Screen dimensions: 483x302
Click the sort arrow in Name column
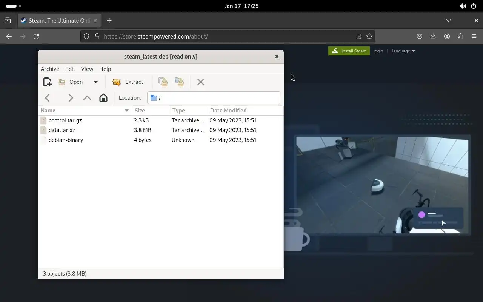127,111
